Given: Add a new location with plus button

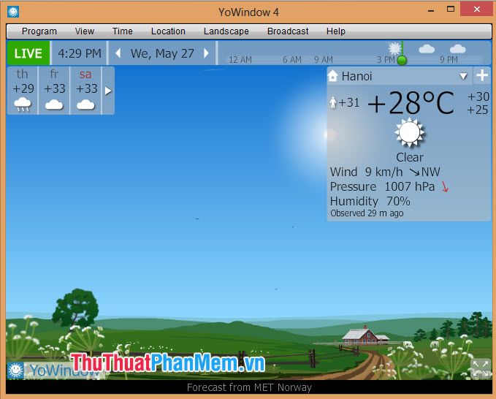Looking at the screenshot, I should tap(482, 75).
